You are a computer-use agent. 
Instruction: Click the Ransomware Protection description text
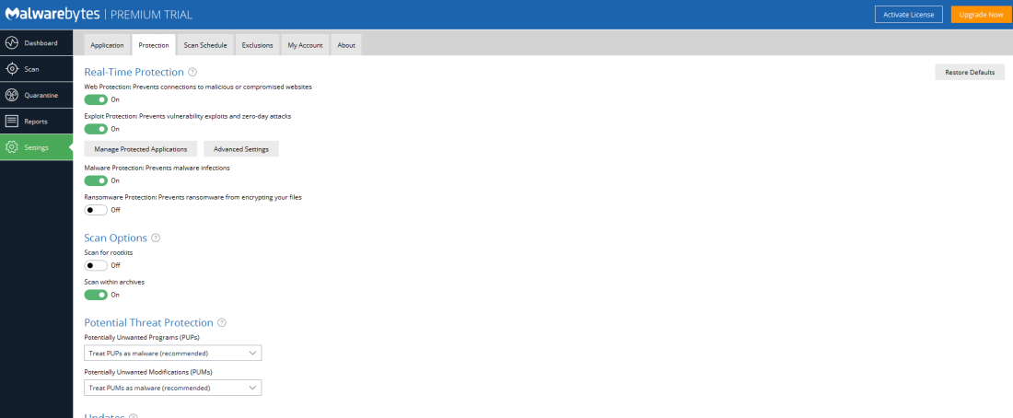(x=193, y=197)
